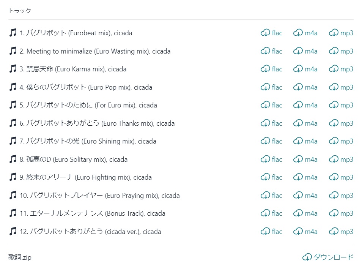362x270 pixels.
Task: Click the music note icon beside track 12
Action: [x=13, y=232]
